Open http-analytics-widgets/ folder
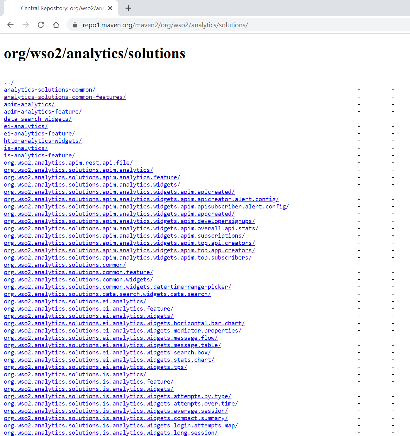This screenshot has height=436, width=410. [x=43, y=141]
